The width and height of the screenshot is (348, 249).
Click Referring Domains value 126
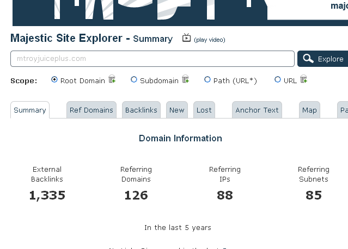point(136,195)
